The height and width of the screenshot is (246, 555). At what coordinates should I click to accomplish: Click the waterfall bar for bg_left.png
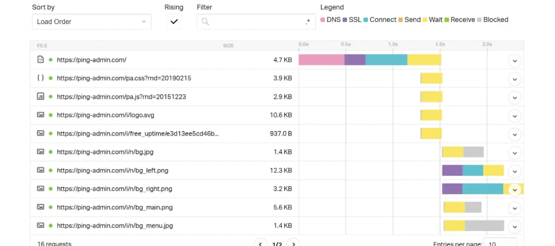click(x=473, y=170)
